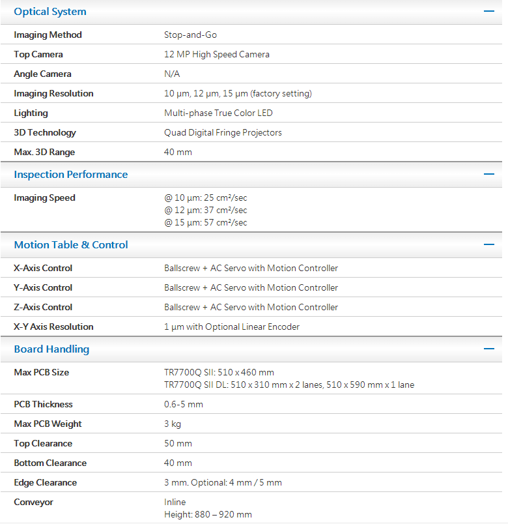Click the Conveyor row label
Viewport: 508px width, 524px height.
click(33, 502)
